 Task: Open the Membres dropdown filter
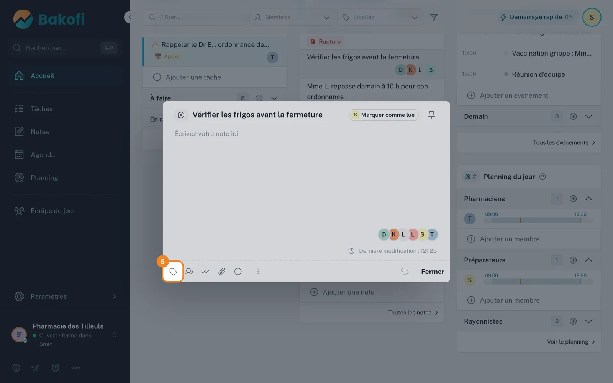coord(292,17)
